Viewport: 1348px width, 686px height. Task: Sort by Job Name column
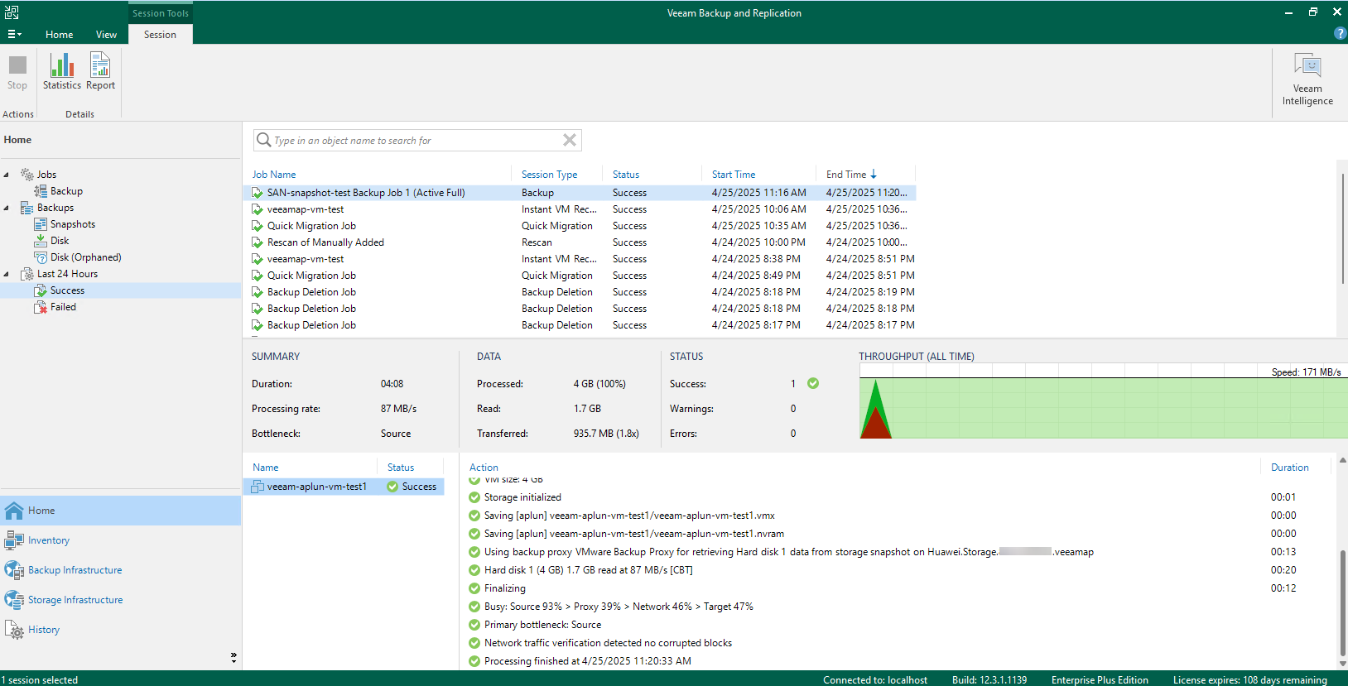click(x=274, y=175)
